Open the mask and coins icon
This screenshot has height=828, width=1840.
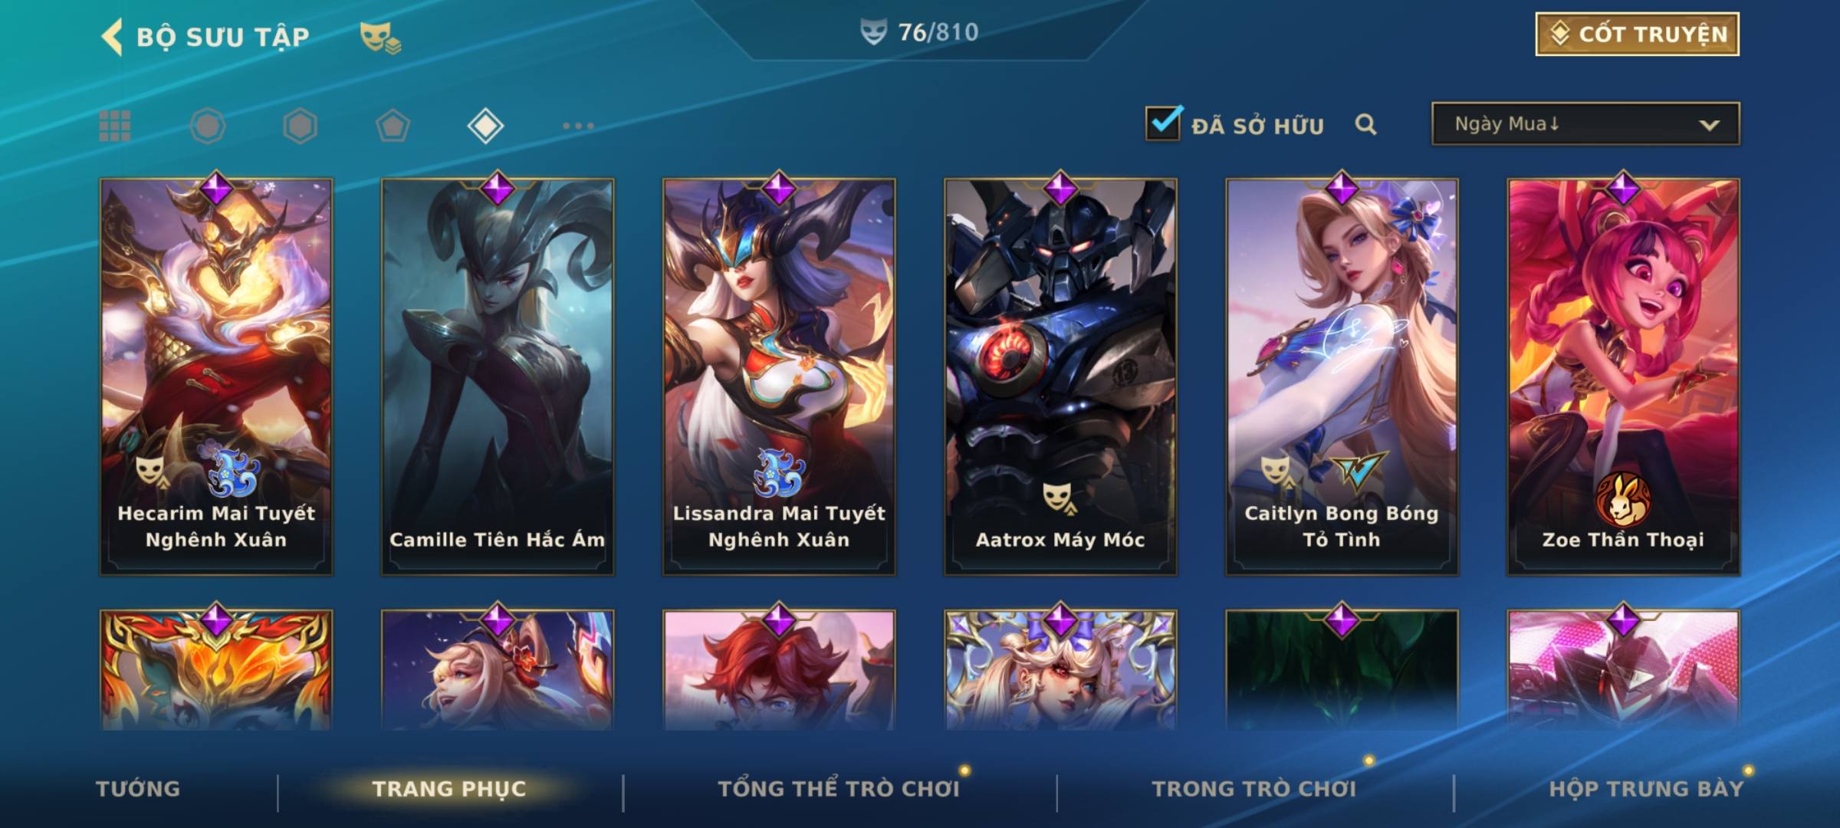coord(380,38)
